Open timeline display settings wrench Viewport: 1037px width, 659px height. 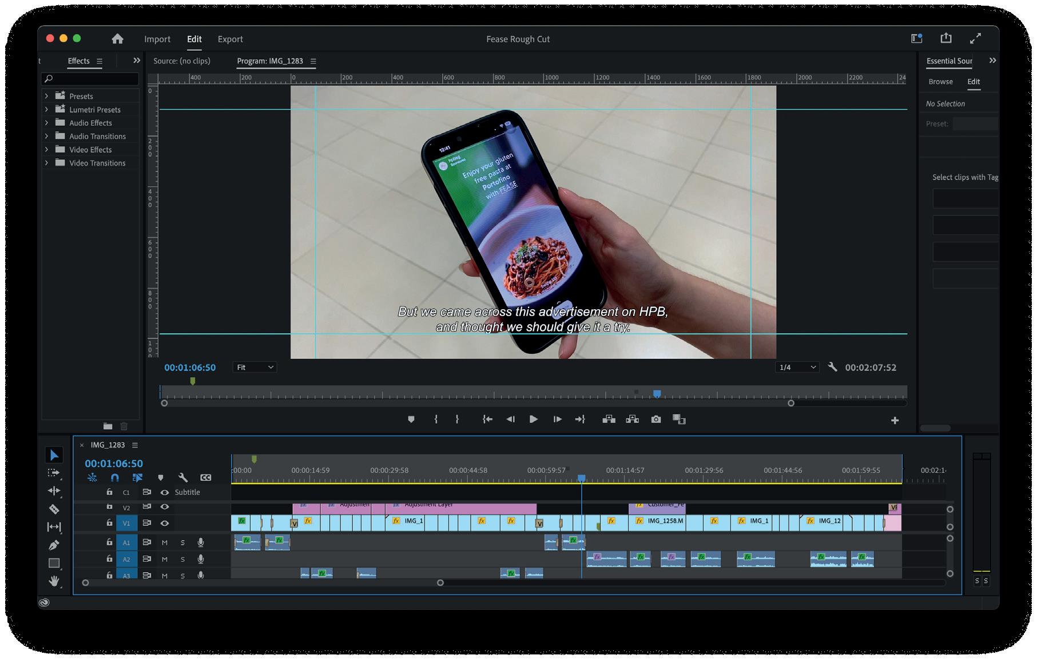coord(183,478)
